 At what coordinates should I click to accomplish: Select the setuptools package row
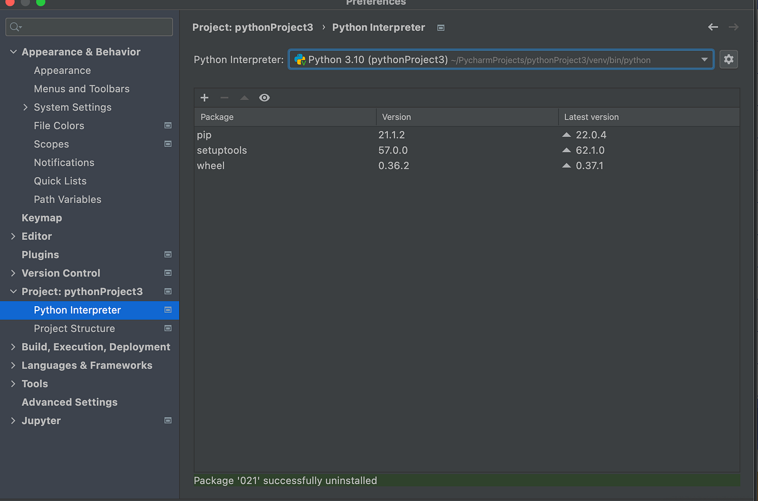coord(467,150)
